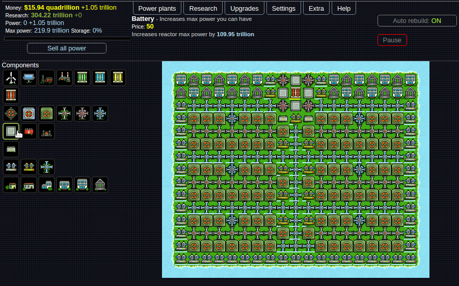Select the blue cross heat sink component
Screen dimensions: 459x286
100,114
